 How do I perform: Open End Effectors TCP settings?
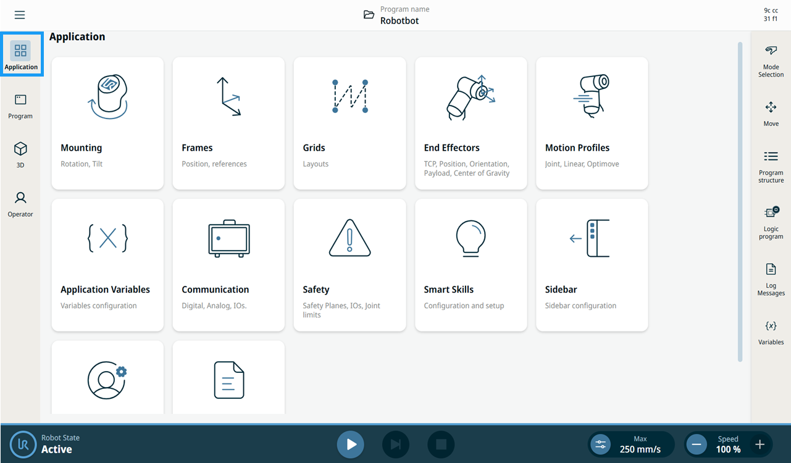click(471, 123)
